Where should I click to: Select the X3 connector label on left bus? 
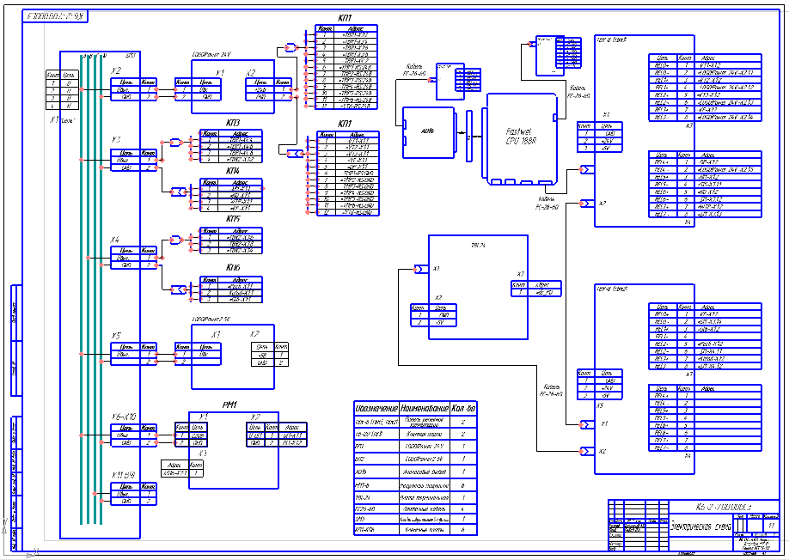pos(116,140)
